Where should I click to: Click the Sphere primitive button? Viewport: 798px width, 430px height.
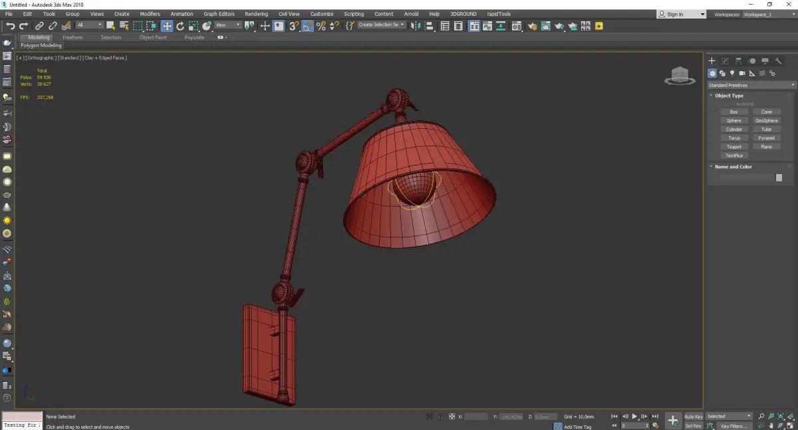pos(734,121)
